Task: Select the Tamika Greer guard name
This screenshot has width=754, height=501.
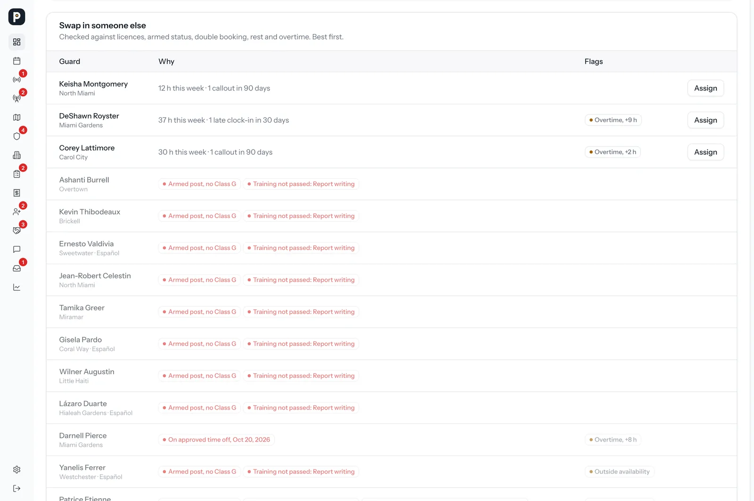Action: [82, 308]
